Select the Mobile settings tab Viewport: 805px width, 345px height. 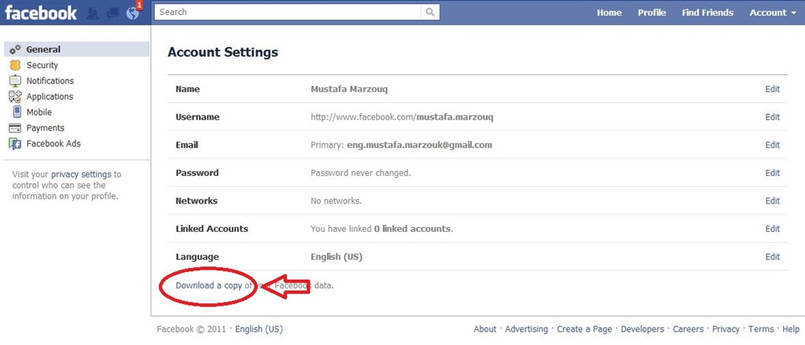coord(77,112)
